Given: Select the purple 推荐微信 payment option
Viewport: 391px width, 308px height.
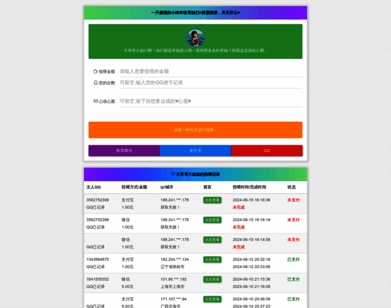Looking at the screenshot, I should [124, 150].
